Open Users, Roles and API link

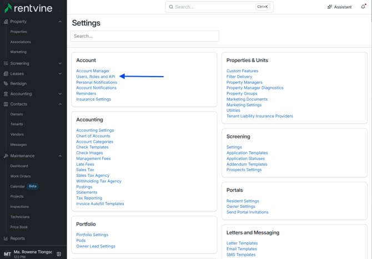click(x=95, y=77)
